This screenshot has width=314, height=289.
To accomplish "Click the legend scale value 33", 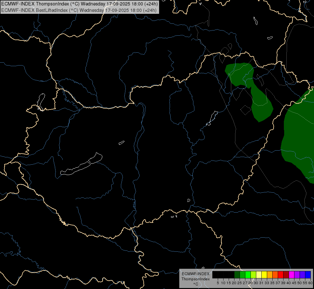I will pyautogui.click(x=267, y=283).
